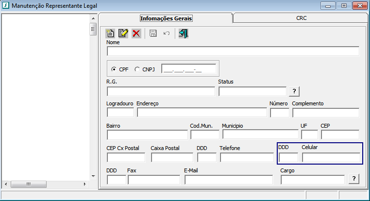Image resolution: width=370 pixels, height=201 pixels.
Task: Click the Nome input field
Action: point(233,51)
